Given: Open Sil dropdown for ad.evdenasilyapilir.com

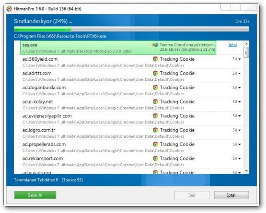Looking at the screenshot, I should tap(237, 116).
